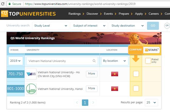Screen dimensions: 170x112
Task: Click the VNU-HCM university logo
Action: [31, 74]
